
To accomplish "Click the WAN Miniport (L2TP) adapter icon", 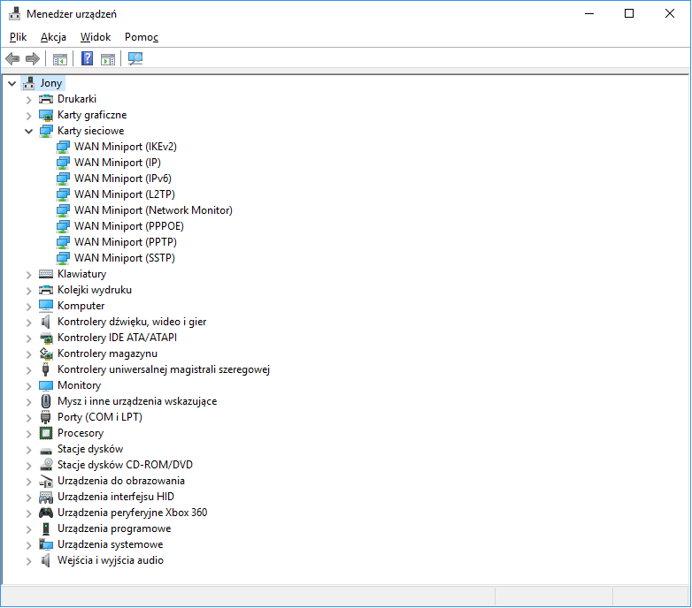I will 63,194.
